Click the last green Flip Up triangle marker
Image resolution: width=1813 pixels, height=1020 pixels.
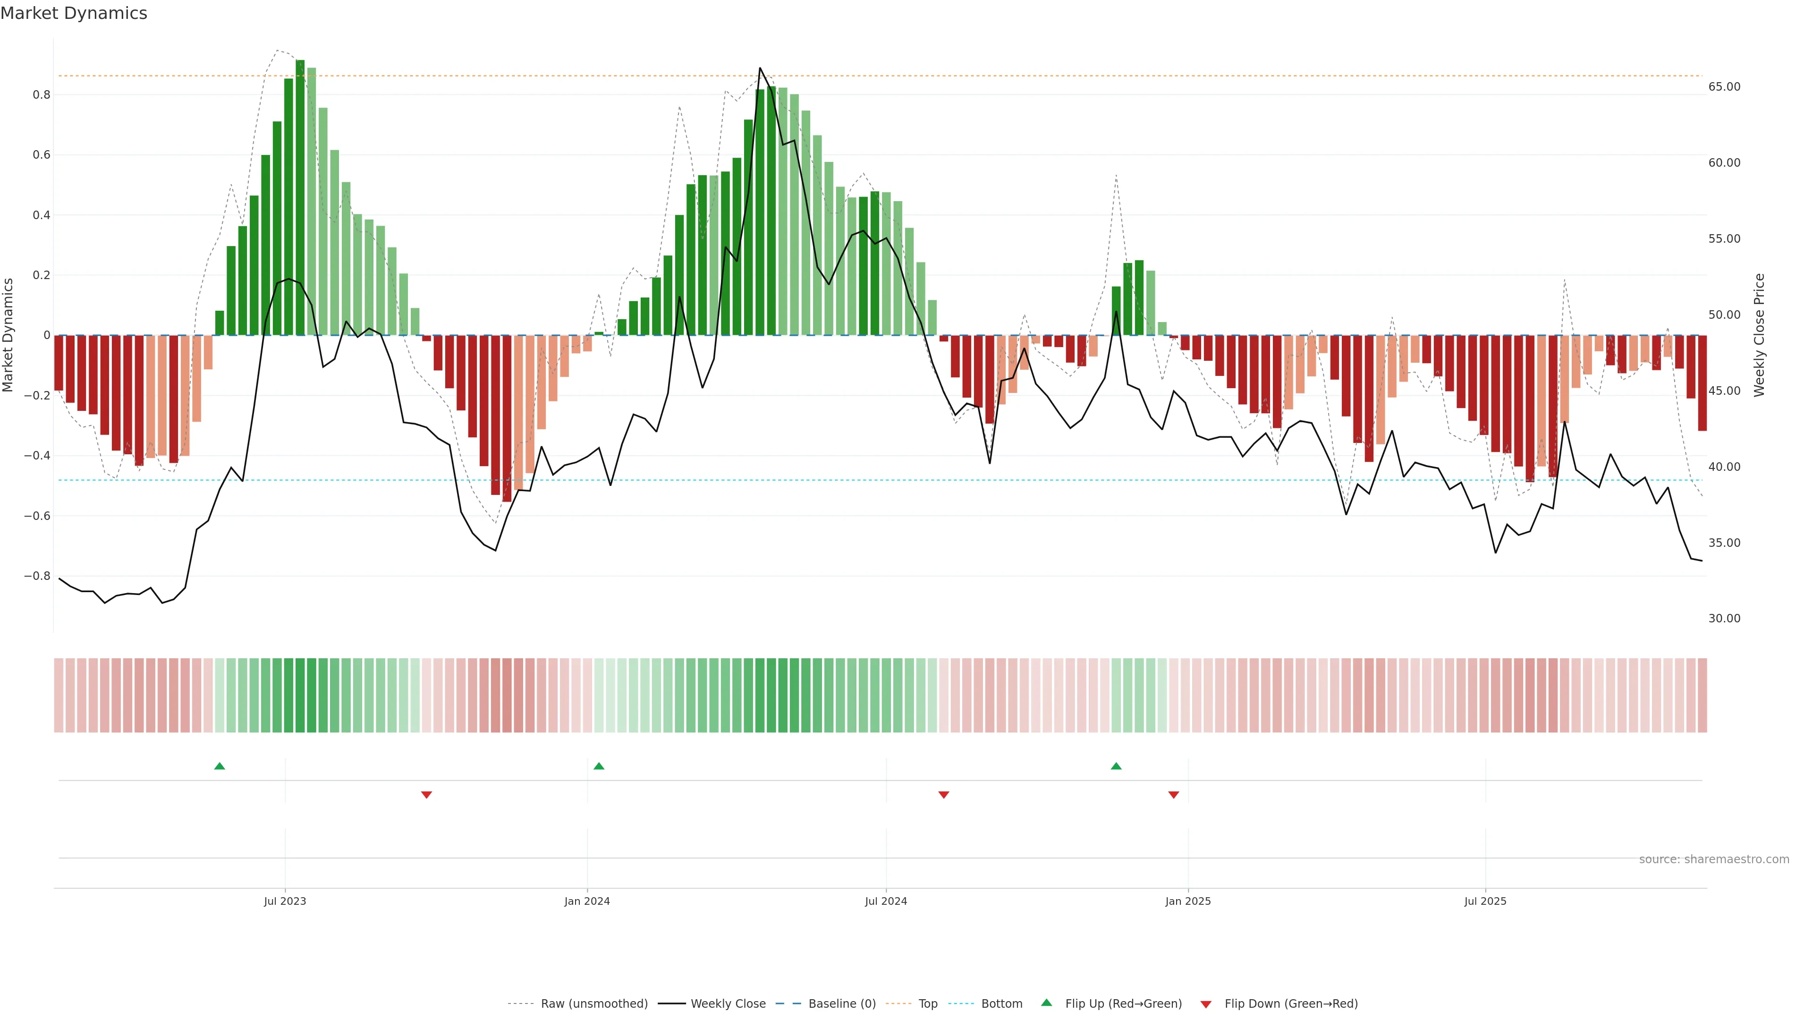click(1116, 766)
